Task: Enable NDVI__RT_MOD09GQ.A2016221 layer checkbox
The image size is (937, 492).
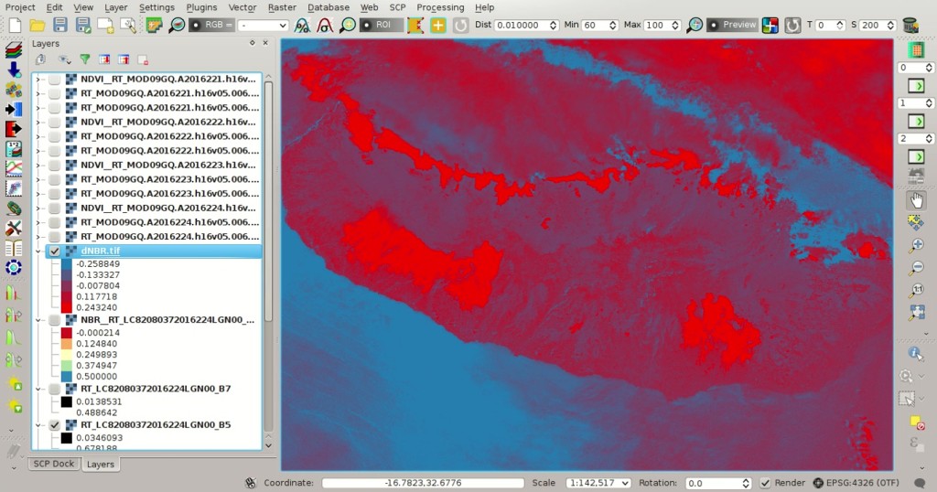Action: pyautogui.click(x=54, y=80)
